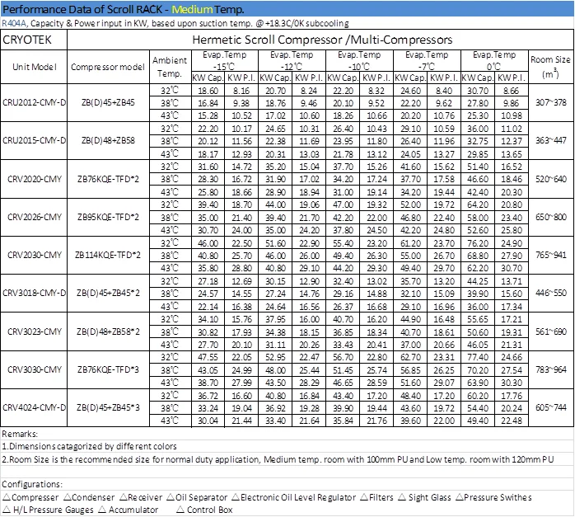
Task: Click the triangle marker before Control Box
Action: tap(180, 510)
